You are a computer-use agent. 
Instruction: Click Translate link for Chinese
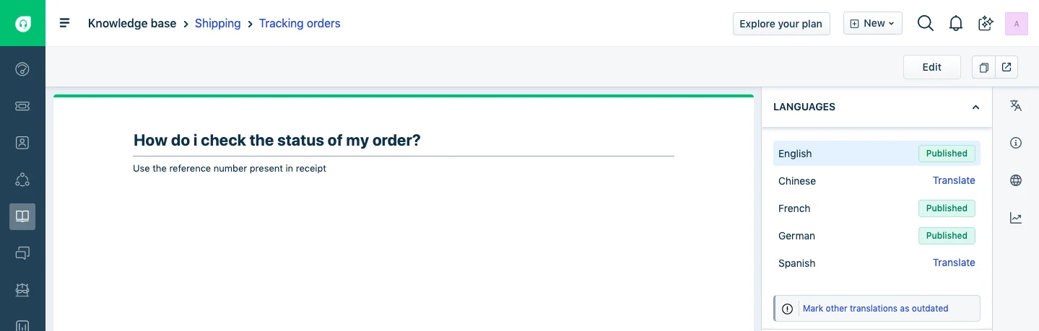tap(954, 180)
